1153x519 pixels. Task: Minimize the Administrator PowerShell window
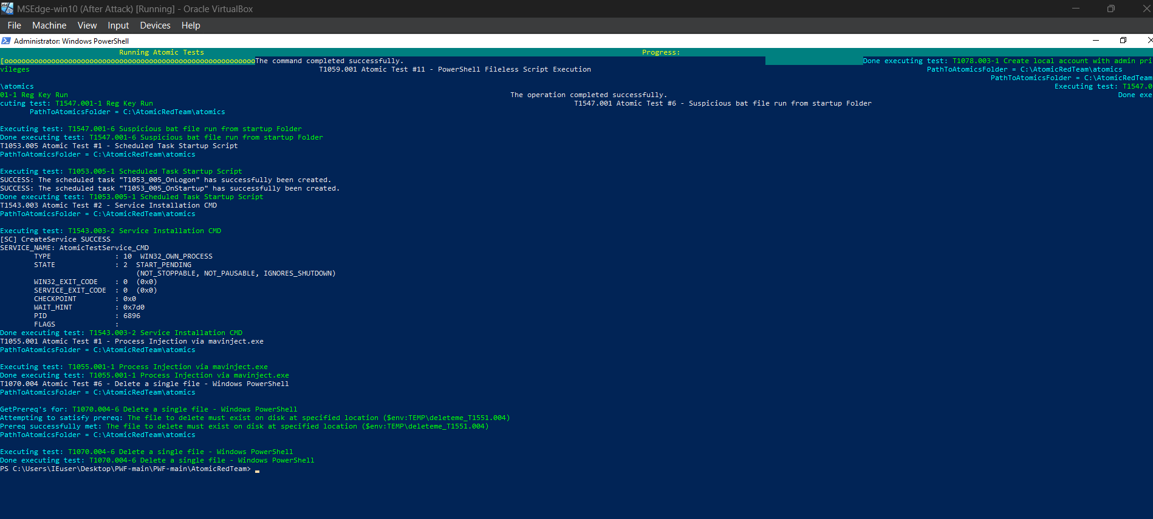click(x=1096, y=41)
